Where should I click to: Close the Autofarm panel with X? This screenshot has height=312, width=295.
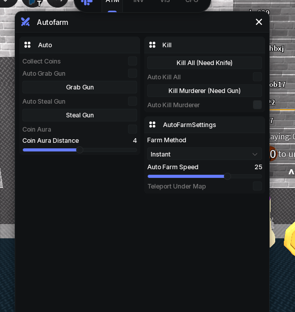pyautogui.click(x=259, y=22)
